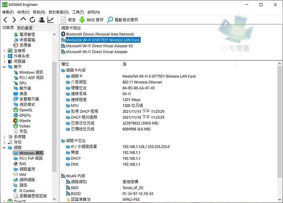Click the left tree scrollbar down arrow

(x=54, y=199)
